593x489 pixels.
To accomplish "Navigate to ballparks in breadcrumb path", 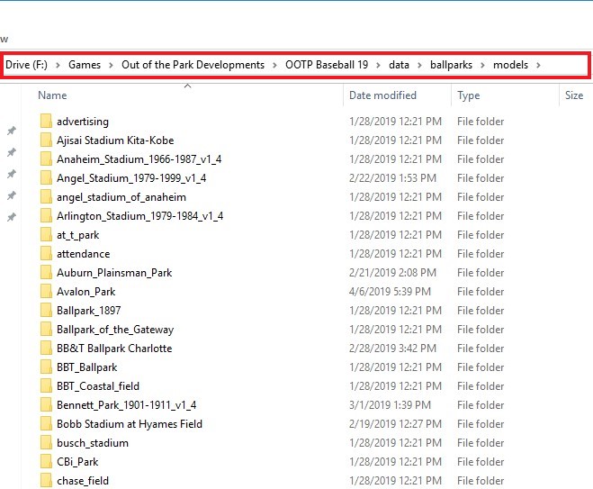I will (451, 65).
